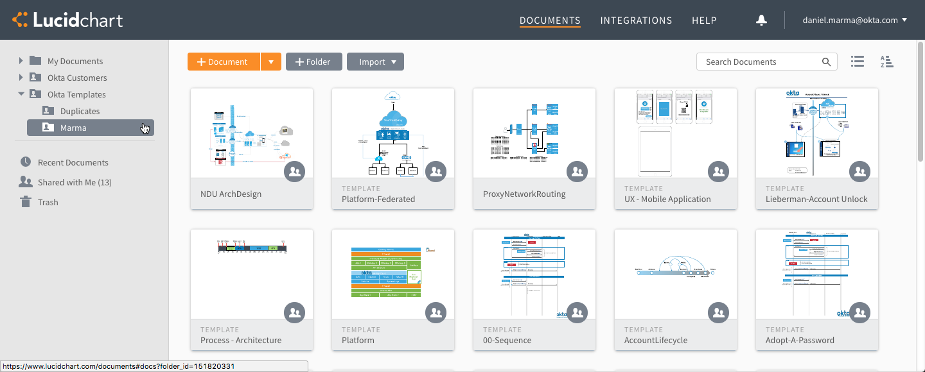Open the Adopt-A-Password diagram thumbnail
This screenshot has height=372, width=925.
[x=817, y=274]
